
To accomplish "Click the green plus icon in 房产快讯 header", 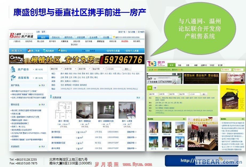I will point(39,85).
